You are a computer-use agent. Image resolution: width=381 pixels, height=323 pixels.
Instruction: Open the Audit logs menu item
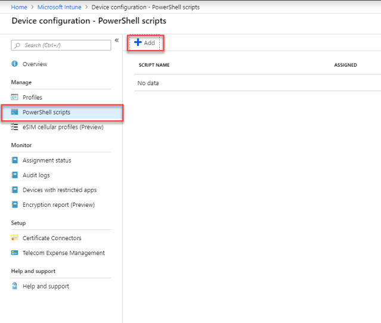(x=36, y=175)
